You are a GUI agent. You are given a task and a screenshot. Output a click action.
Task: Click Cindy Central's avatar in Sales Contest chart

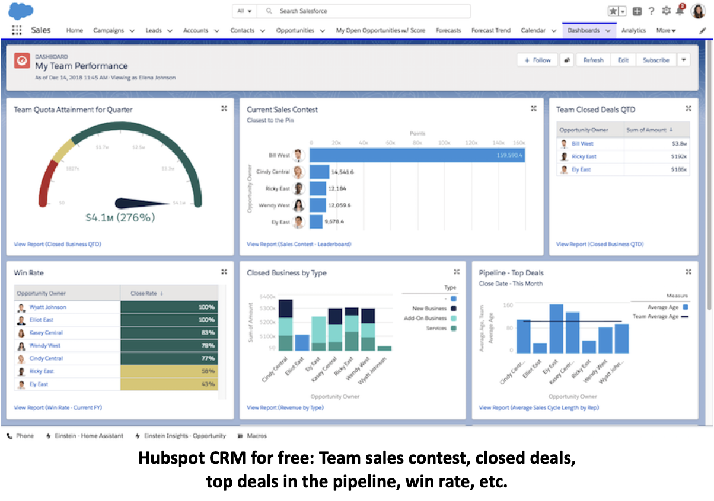coord(298,172)
